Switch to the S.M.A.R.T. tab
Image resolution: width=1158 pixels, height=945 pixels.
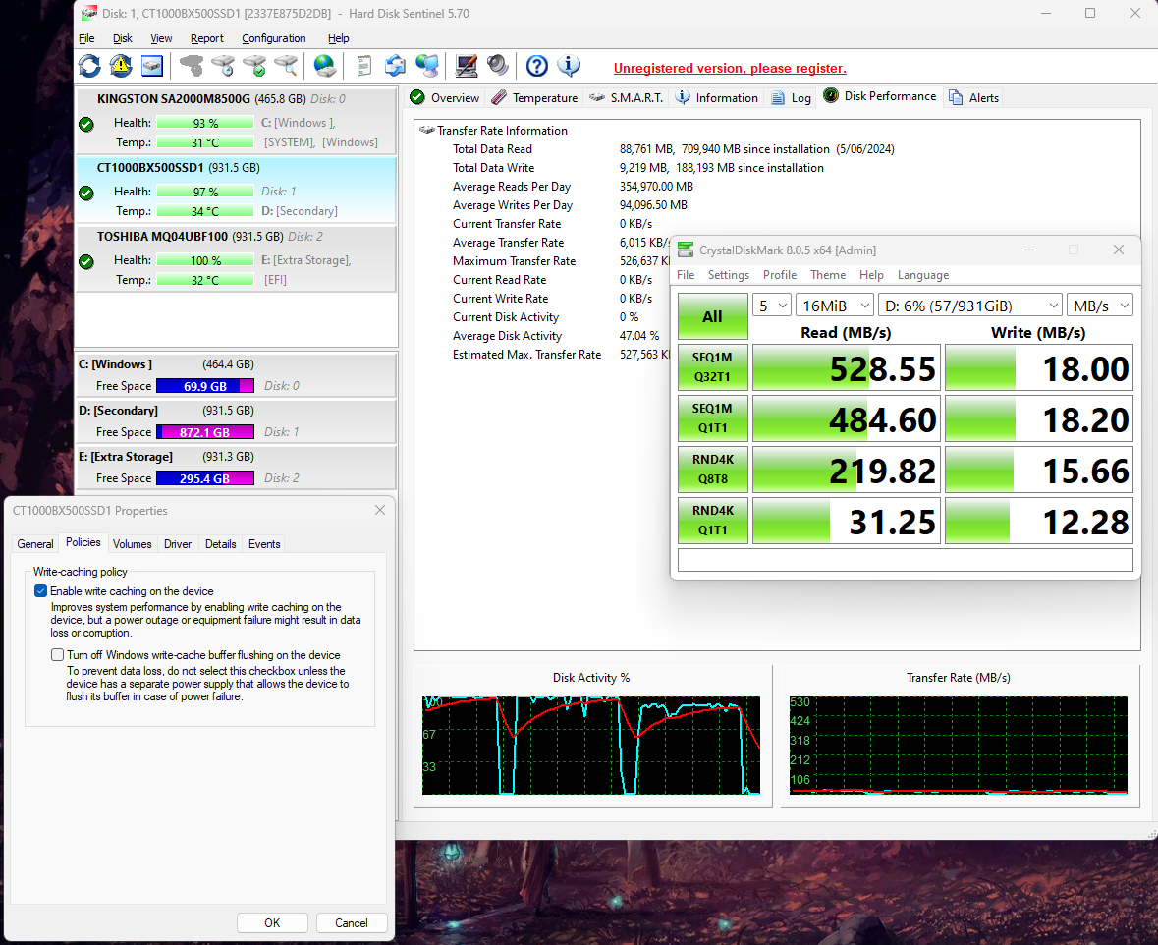point(626,98)
